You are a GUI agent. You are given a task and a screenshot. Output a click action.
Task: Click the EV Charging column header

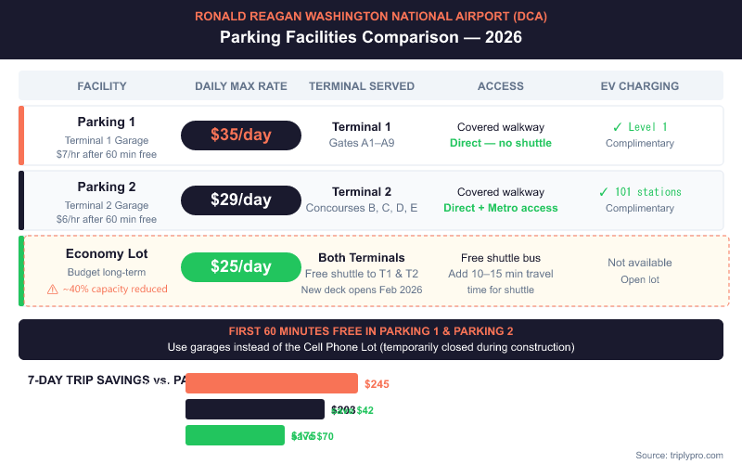640,86
